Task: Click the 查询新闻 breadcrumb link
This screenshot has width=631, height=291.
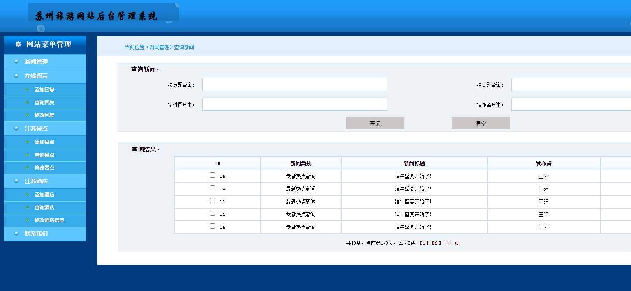Action: pyautogui.click(x=184, y=47)
